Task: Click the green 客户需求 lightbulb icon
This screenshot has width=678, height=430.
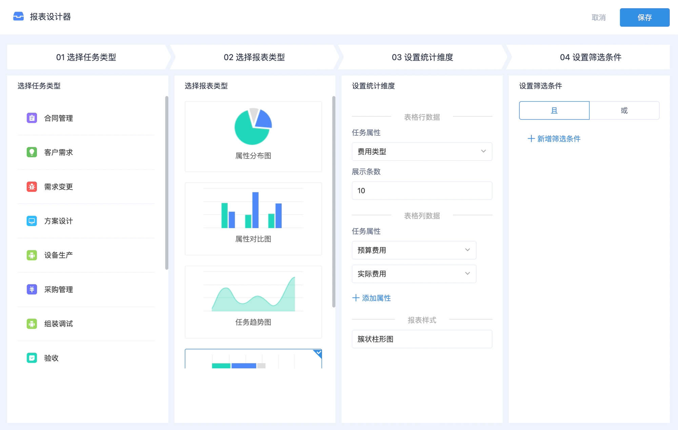Action: (x=32, y=152)
